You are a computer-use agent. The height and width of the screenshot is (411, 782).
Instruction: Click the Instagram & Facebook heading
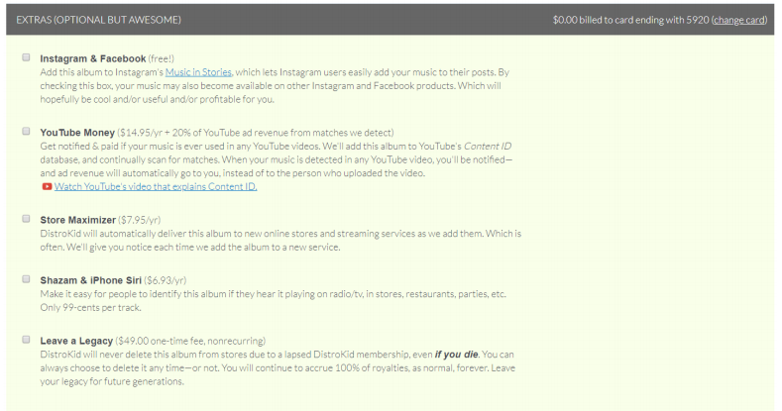click(x=93, y=58)
